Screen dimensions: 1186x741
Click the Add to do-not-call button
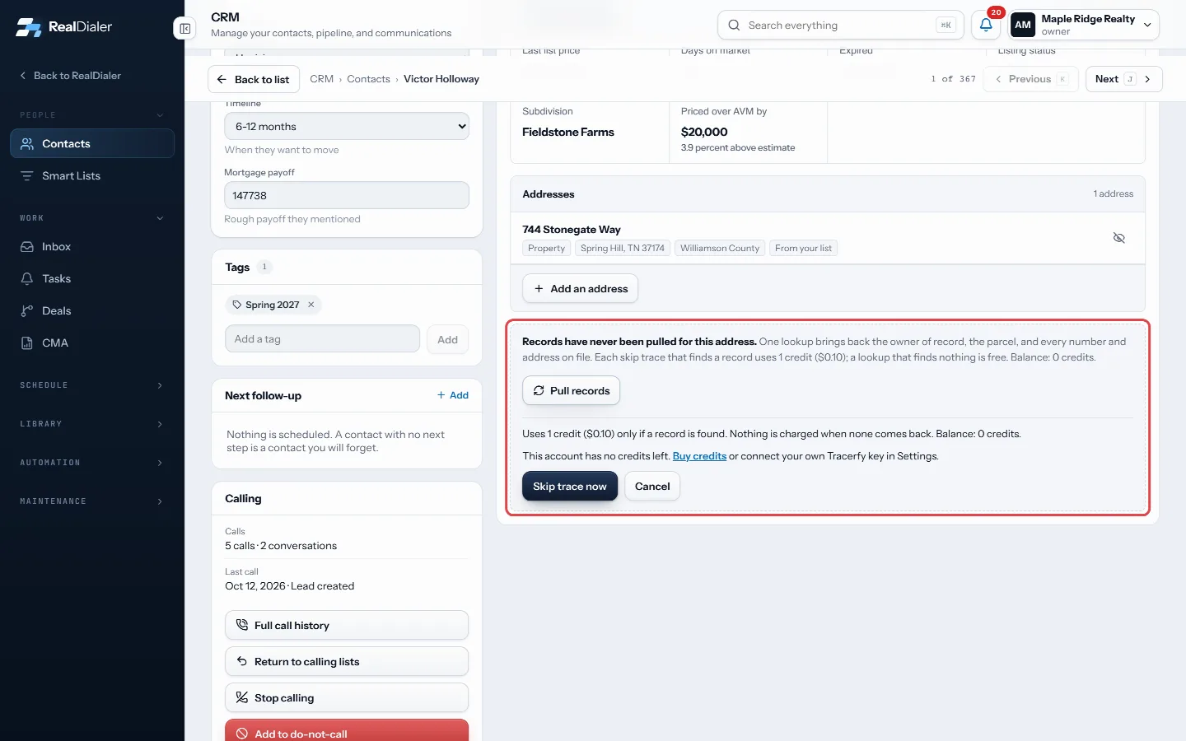tap(347, 731)
